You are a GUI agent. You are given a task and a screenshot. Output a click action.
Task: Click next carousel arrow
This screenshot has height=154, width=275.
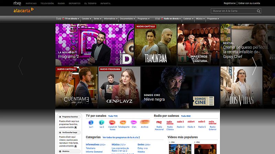click(x=254, y=66)
